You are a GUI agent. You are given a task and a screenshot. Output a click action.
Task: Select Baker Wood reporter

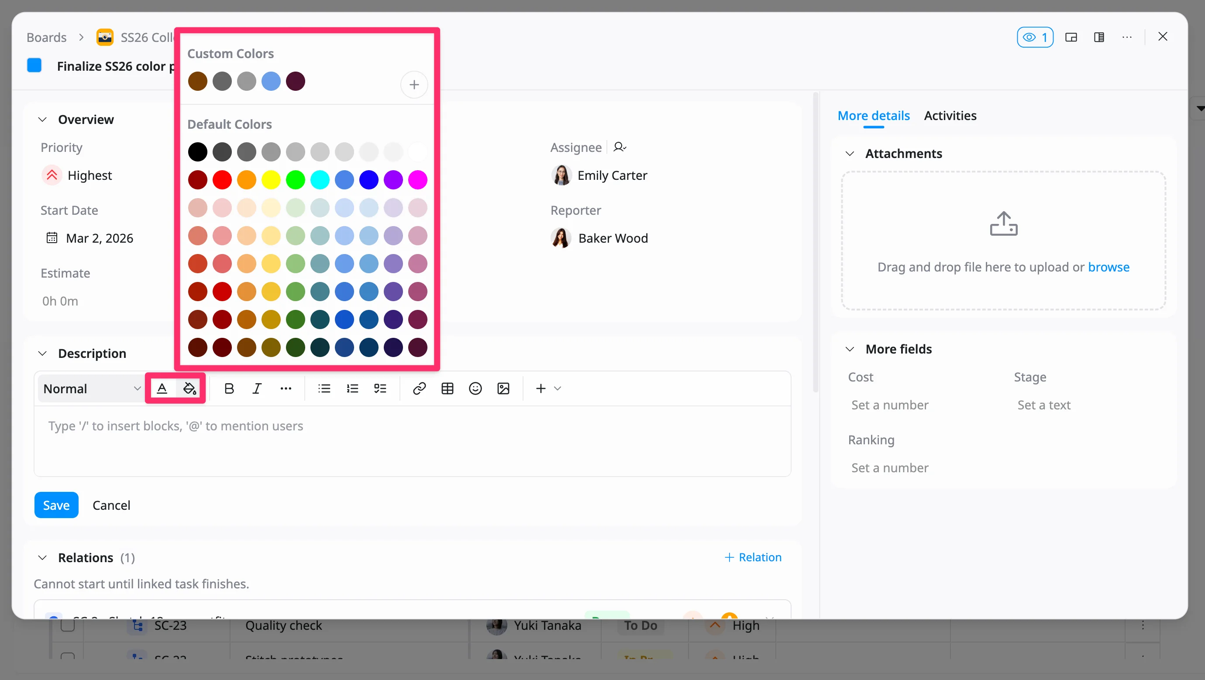click(x=600, y=237)
